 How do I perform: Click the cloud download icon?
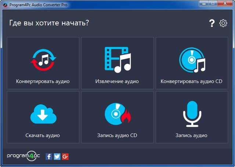pos(43,114)
